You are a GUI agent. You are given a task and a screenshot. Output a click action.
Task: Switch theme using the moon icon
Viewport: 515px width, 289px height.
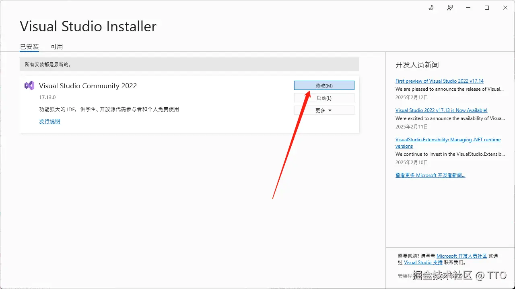tap(431, 7)
